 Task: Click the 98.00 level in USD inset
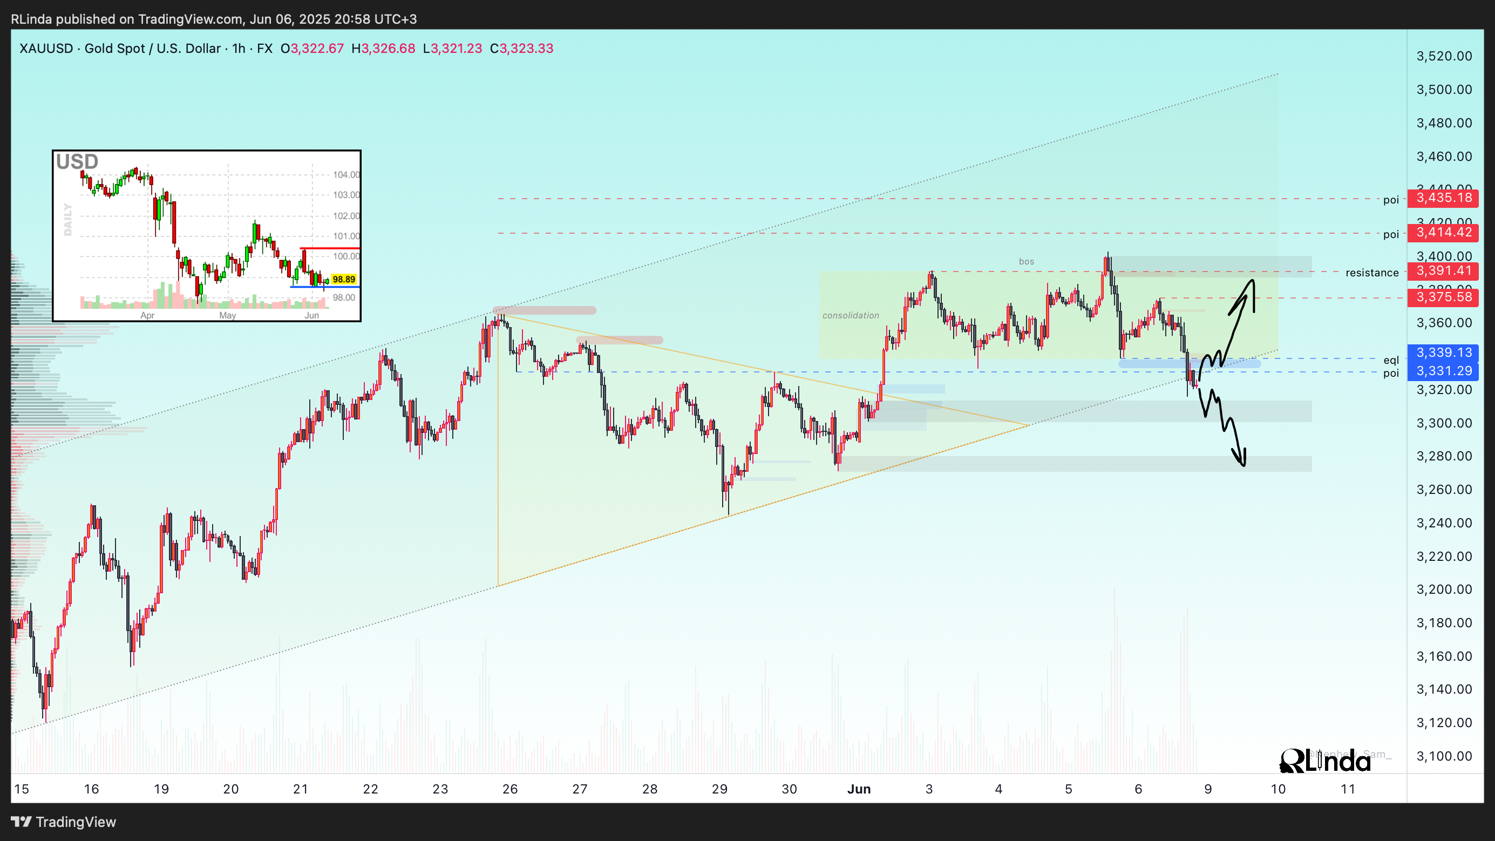344,298
